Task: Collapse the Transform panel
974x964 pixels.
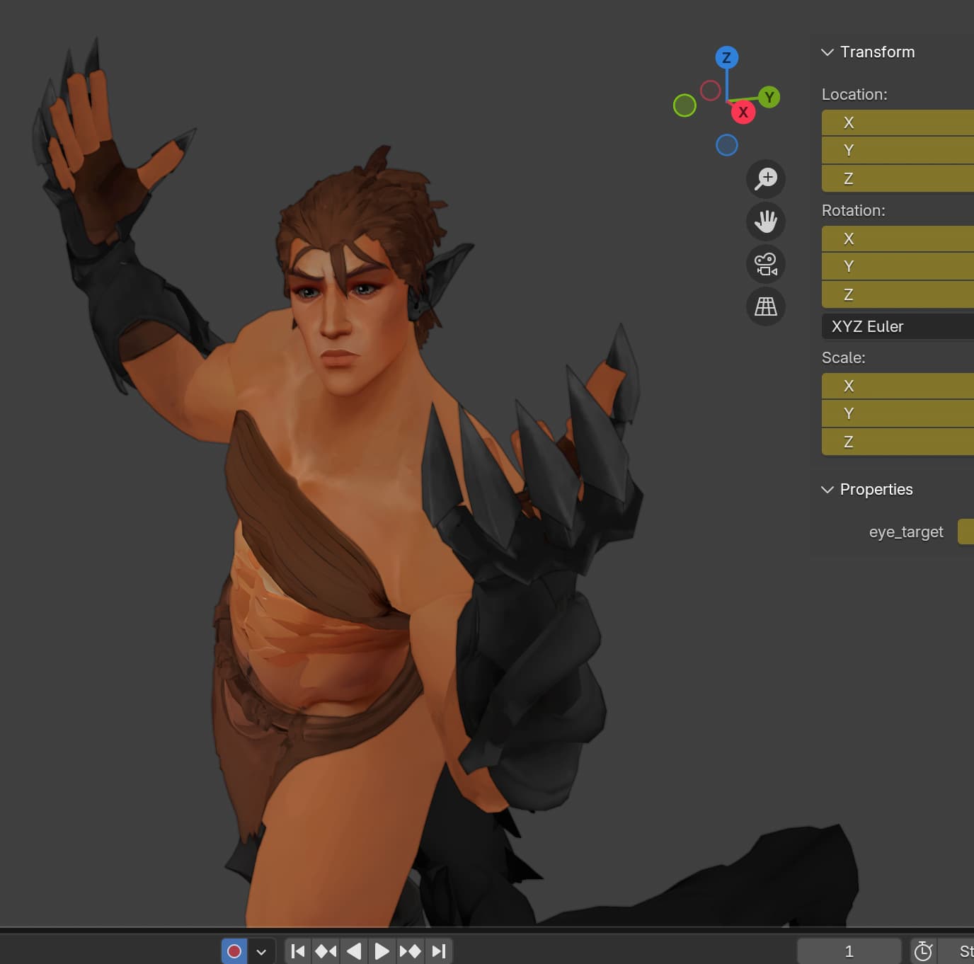Action: coord(827,52)
